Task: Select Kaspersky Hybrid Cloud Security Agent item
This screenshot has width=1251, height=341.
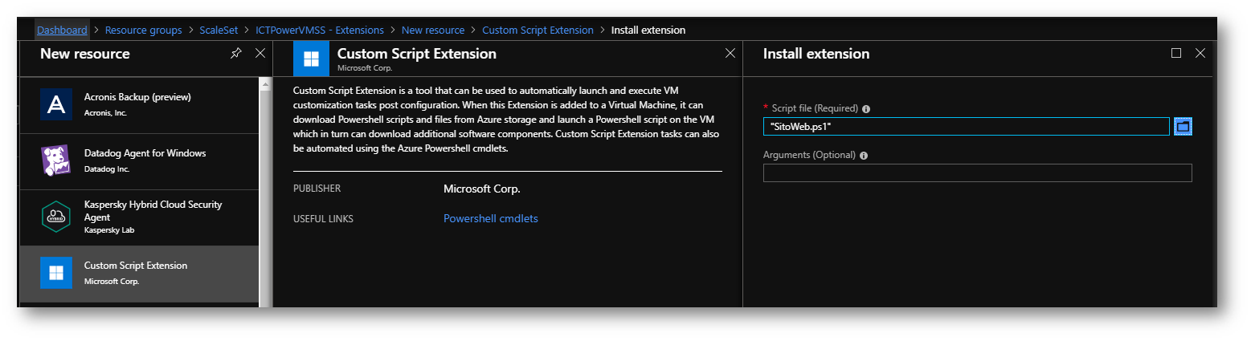Action: click(153, 217)
